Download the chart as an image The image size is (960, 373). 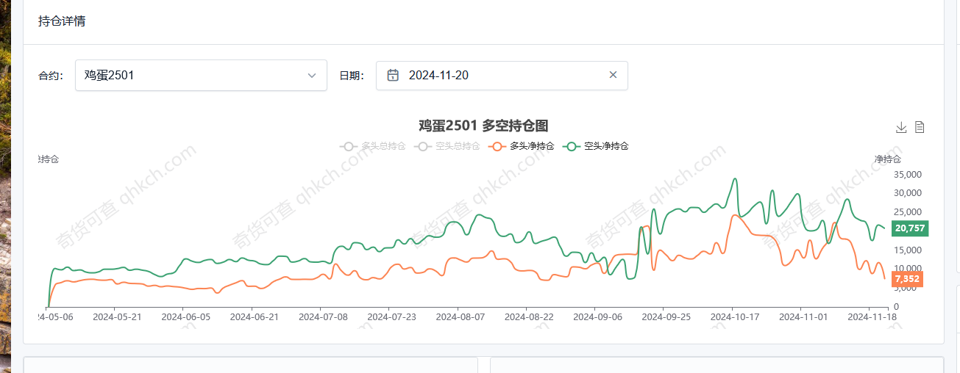pos(901,128)
